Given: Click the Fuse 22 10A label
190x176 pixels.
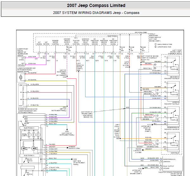Looking at the screenshot, I should coord(70,49).
